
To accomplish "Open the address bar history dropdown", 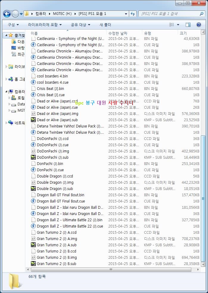I will pos(126,14).
